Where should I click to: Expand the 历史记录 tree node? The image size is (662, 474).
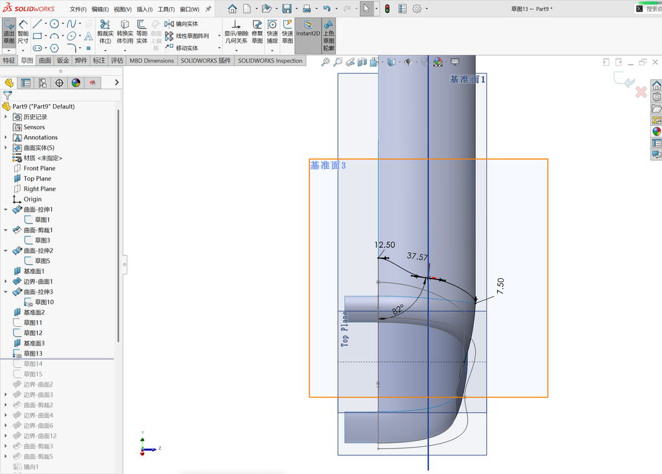coord(5,117)
